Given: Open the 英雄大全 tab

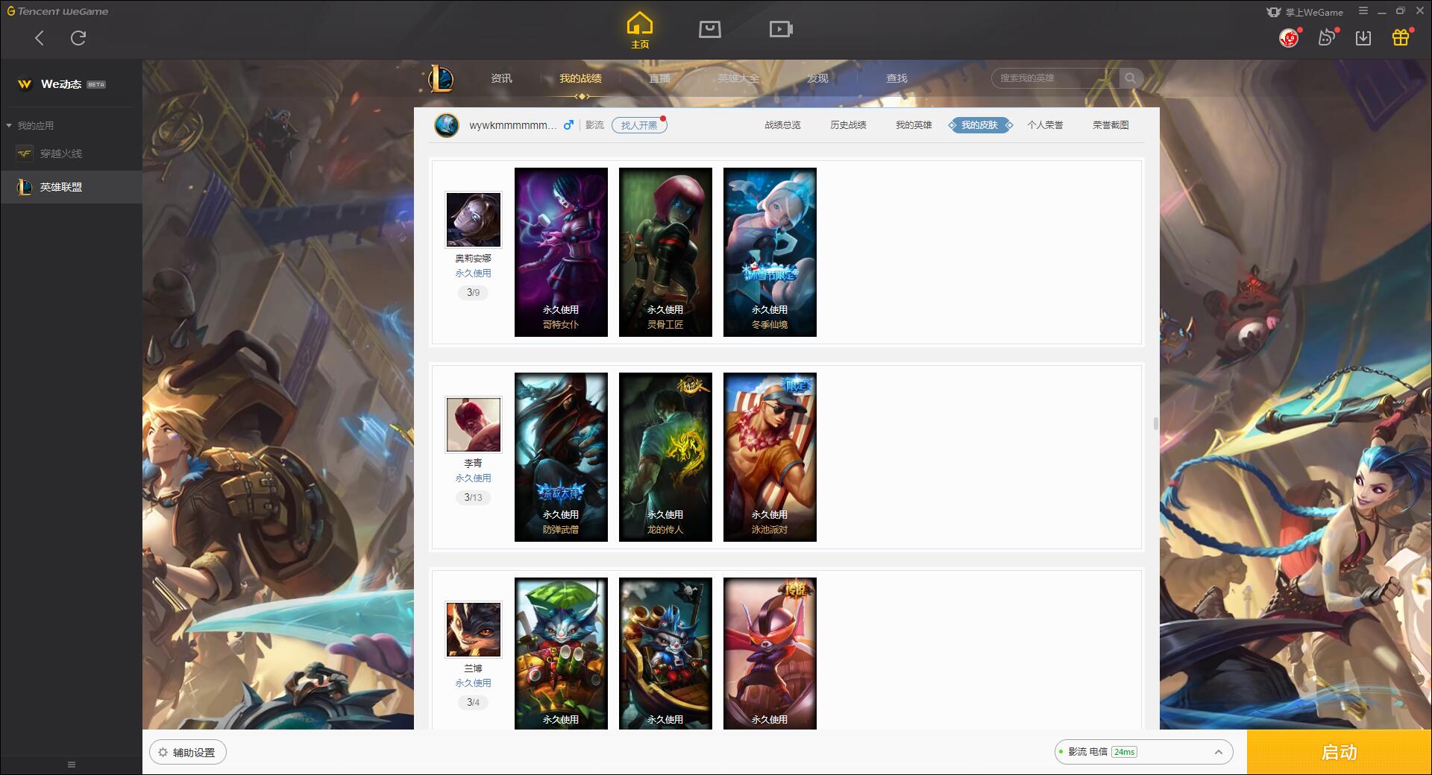Looking at the screenshot, I should (x=738, y=78).
